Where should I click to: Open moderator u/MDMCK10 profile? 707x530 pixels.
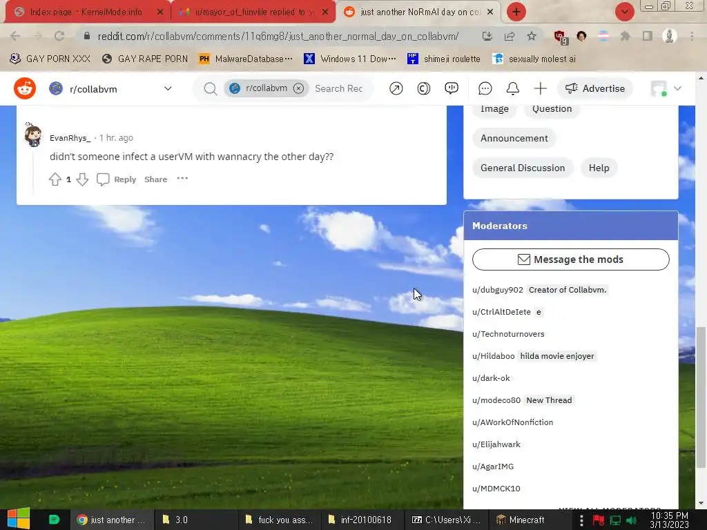pyautogui.click(x=496, y=489)
